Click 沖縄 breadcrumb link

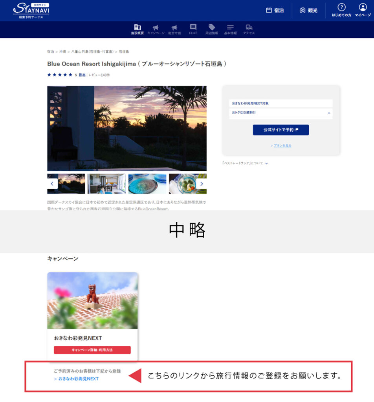pos(62,52)
